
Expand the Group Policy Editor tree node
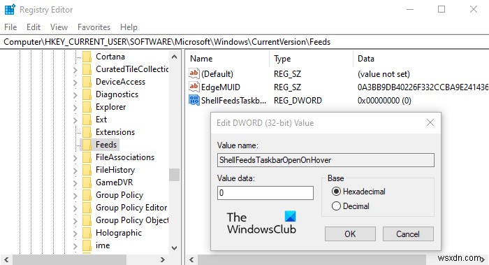(x=75, y=208)
